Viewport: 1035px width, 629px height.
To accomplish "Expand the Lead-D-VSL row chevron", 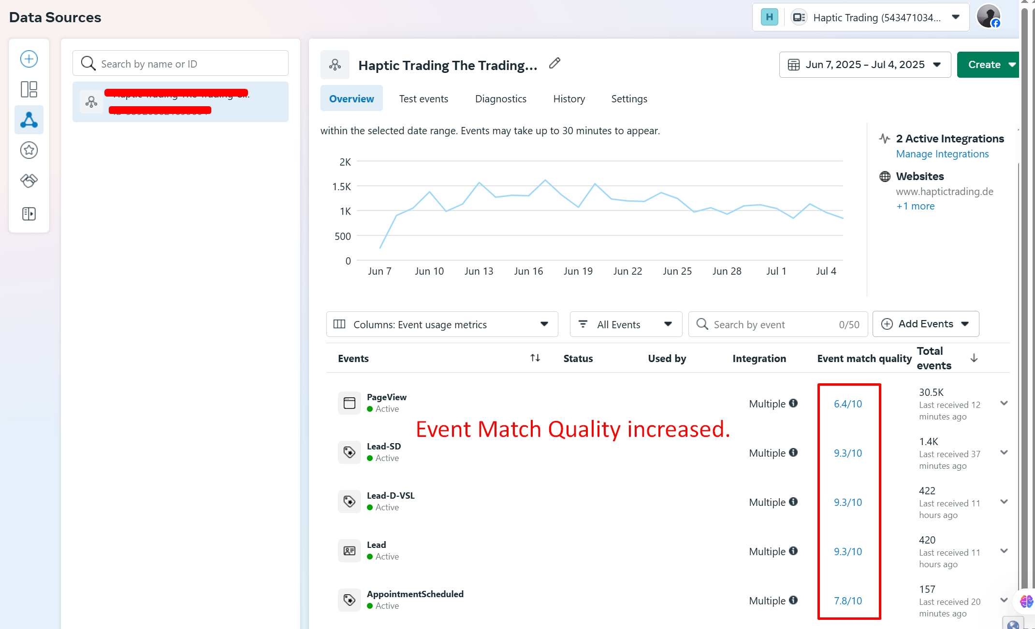I will [x=1004, y=502].
